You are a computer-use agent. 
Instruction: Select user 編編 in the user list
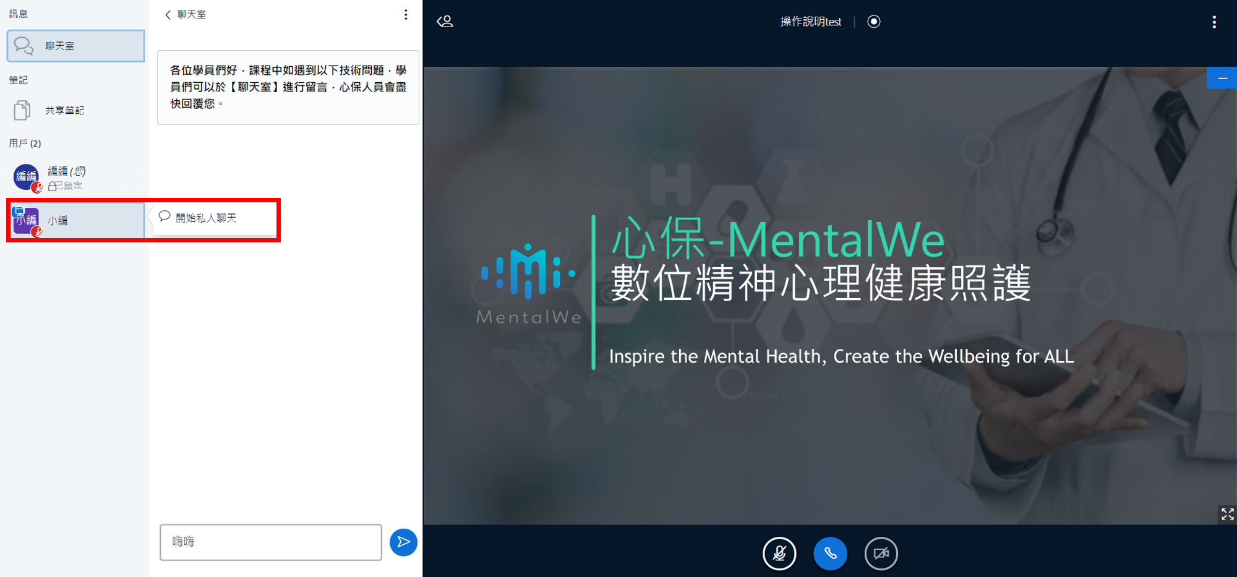coord(75,177)
